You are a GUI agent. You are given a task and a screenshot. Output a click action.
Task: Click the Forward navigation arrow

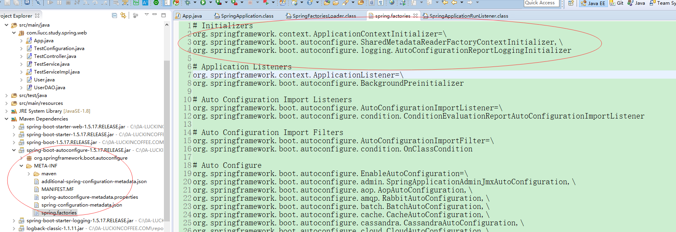(x=470, y=2)
